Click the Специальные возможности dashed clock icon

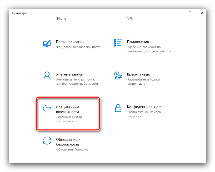point(47,108)
